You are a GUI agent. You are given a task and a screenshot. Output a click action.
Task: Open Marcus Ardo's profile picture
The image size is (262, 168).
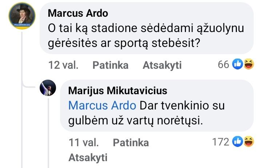[x=23, y=14]
